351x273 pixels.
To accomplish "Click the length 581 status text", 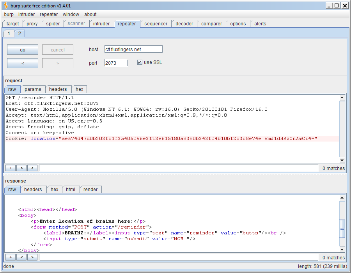I will [323, 266].
